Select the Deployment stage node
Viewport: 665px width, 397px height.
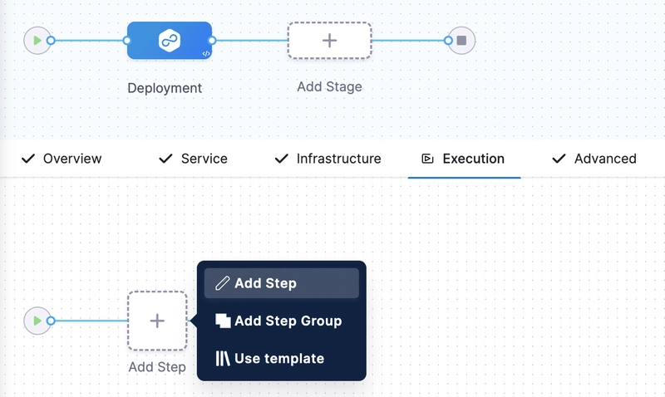pos(170,40)
